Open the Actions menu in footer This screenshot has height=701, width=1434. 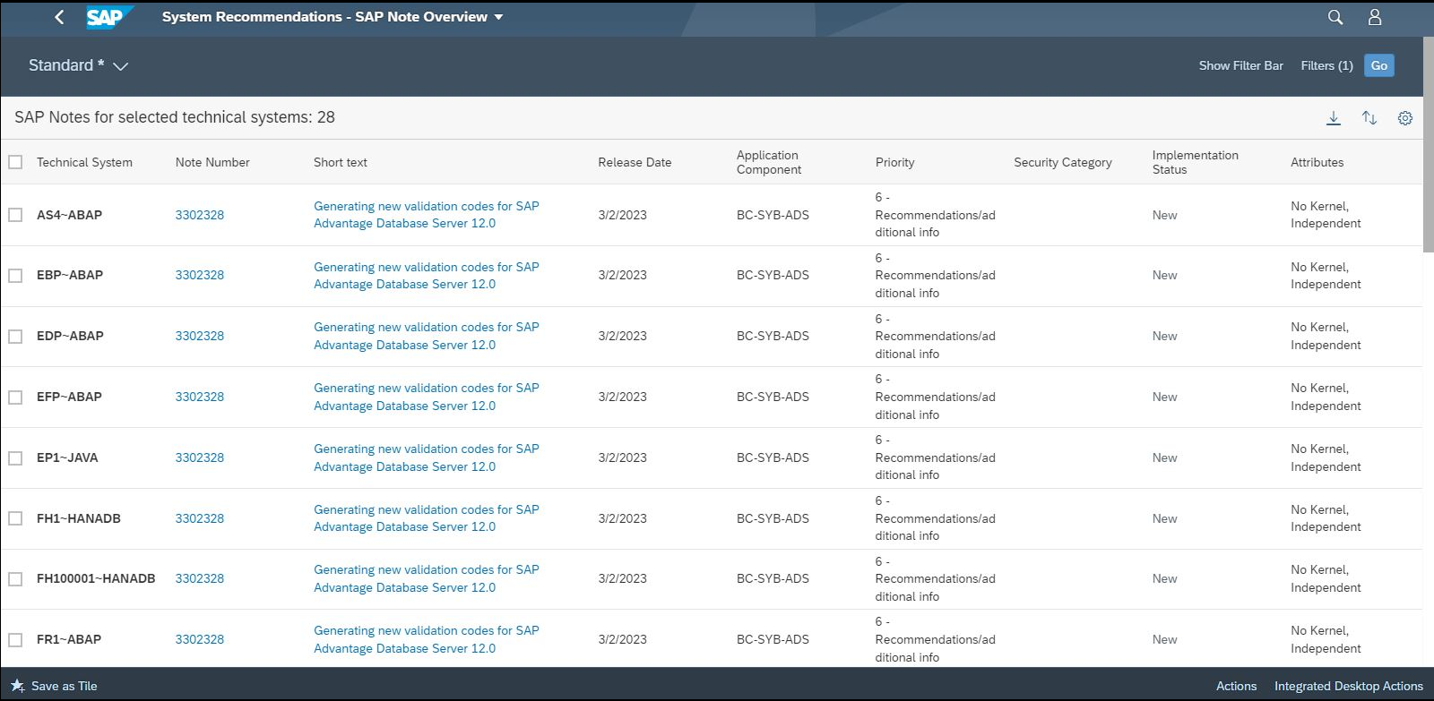1236,686
